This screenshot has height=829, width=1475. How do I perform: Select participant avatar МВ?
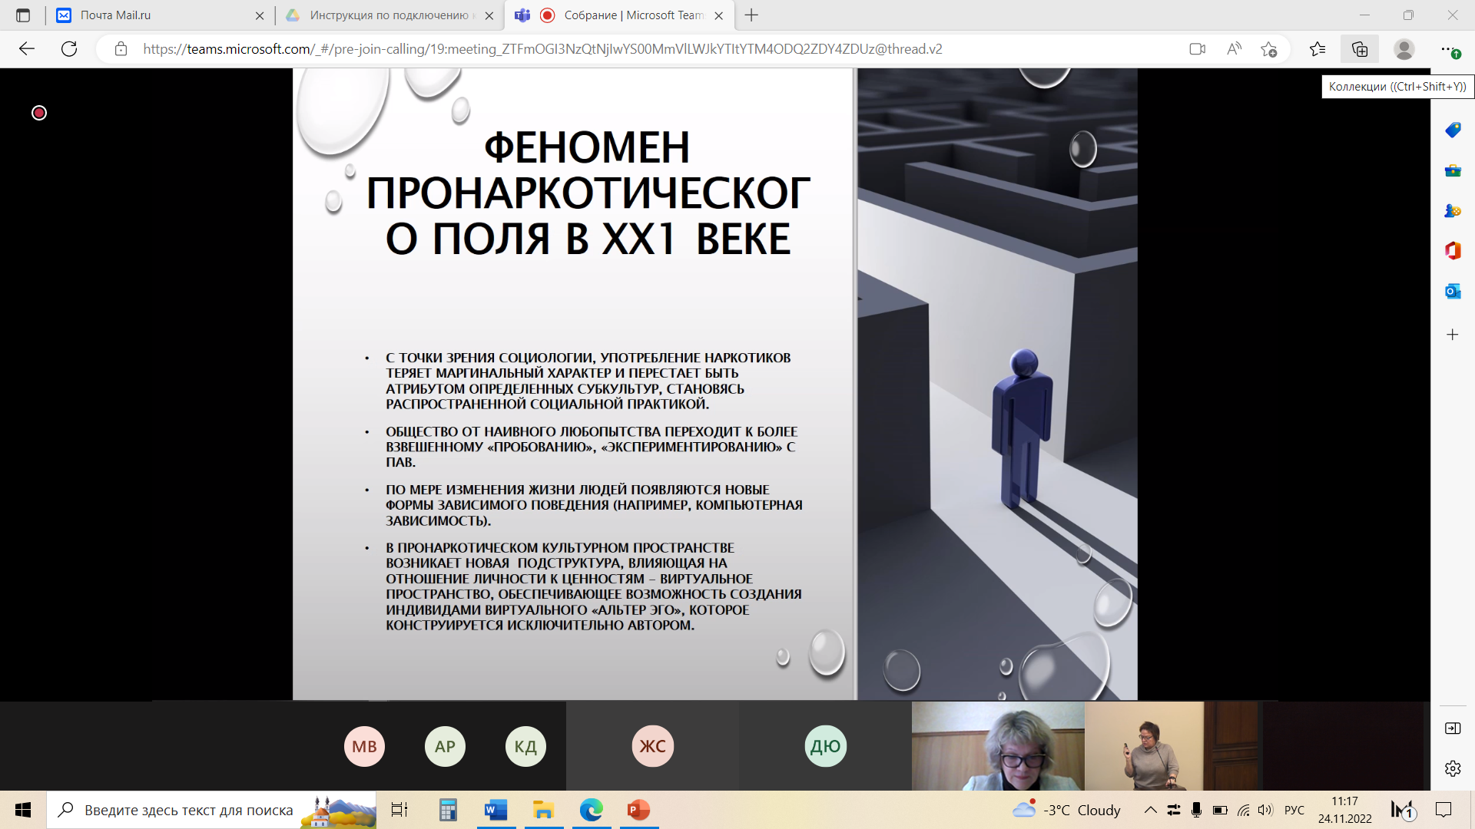(x=364, y=746)
